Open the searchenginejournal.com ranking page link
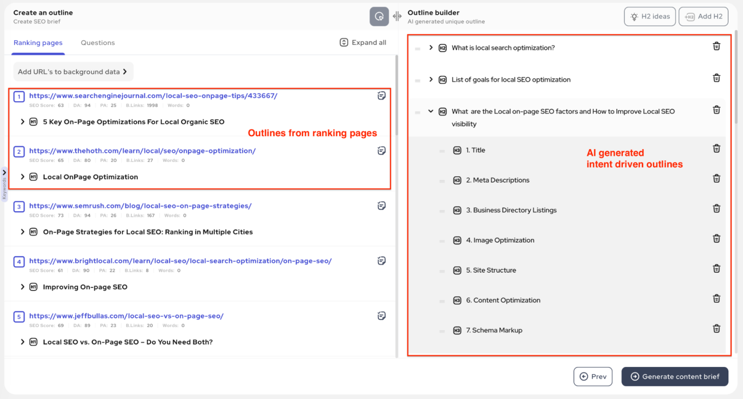The width and height of the screenshot is (743, 399). pos(153,96)
